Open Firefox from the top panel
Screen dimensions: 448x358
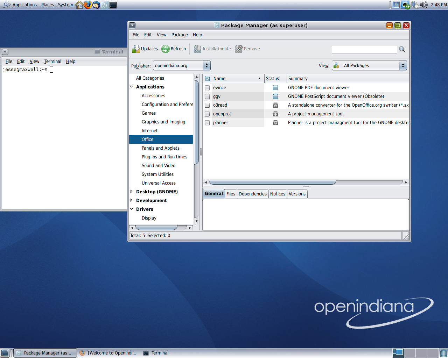click(87, 5)
